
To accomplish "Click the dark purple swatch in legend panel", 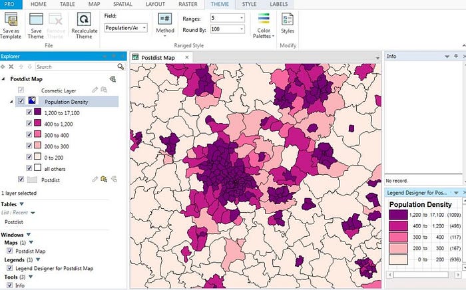I will click(398, 215).
